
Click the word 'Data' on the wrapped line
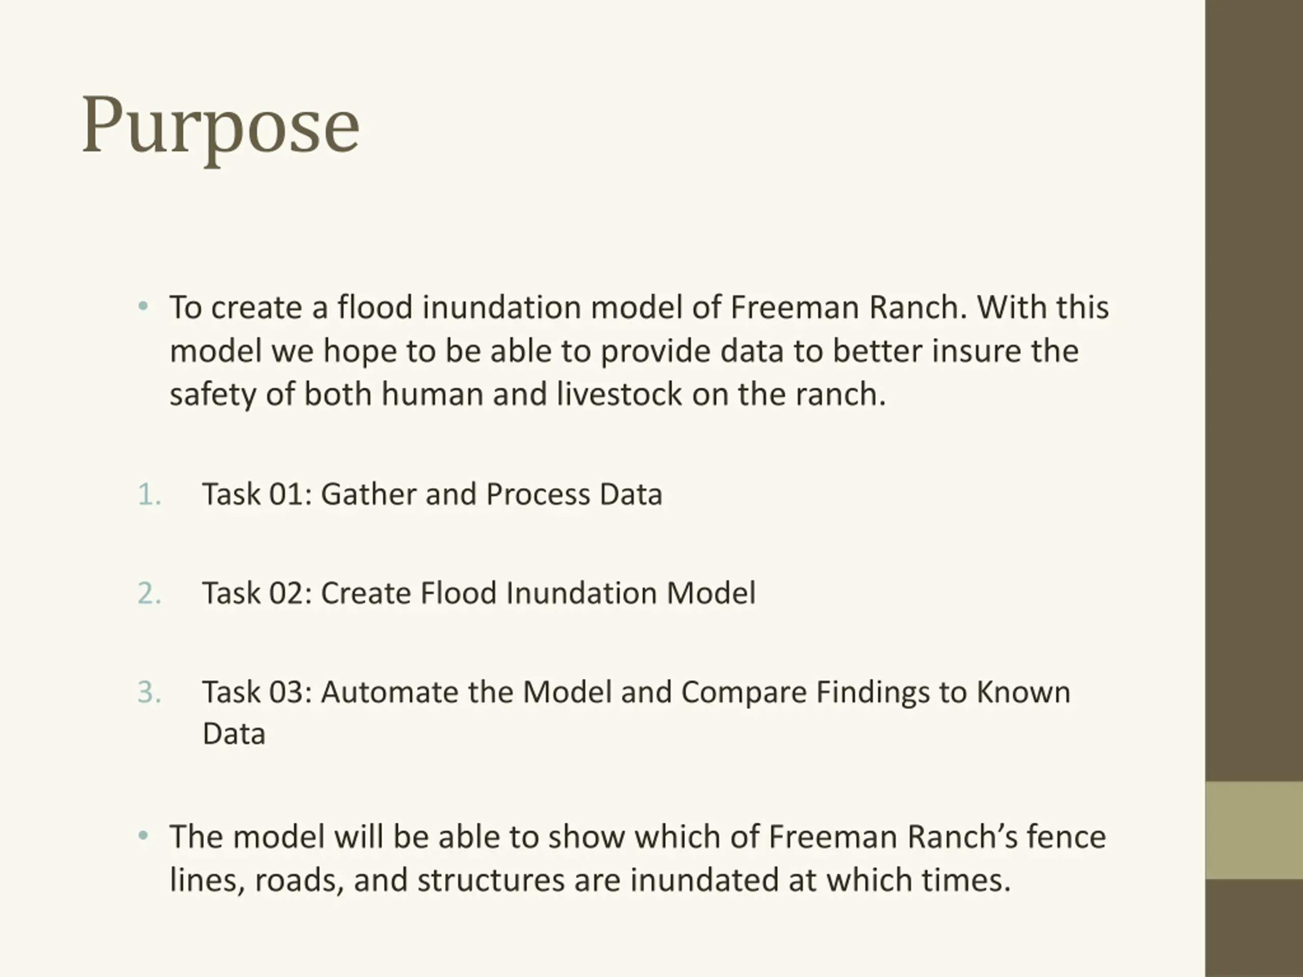(234, 734)
